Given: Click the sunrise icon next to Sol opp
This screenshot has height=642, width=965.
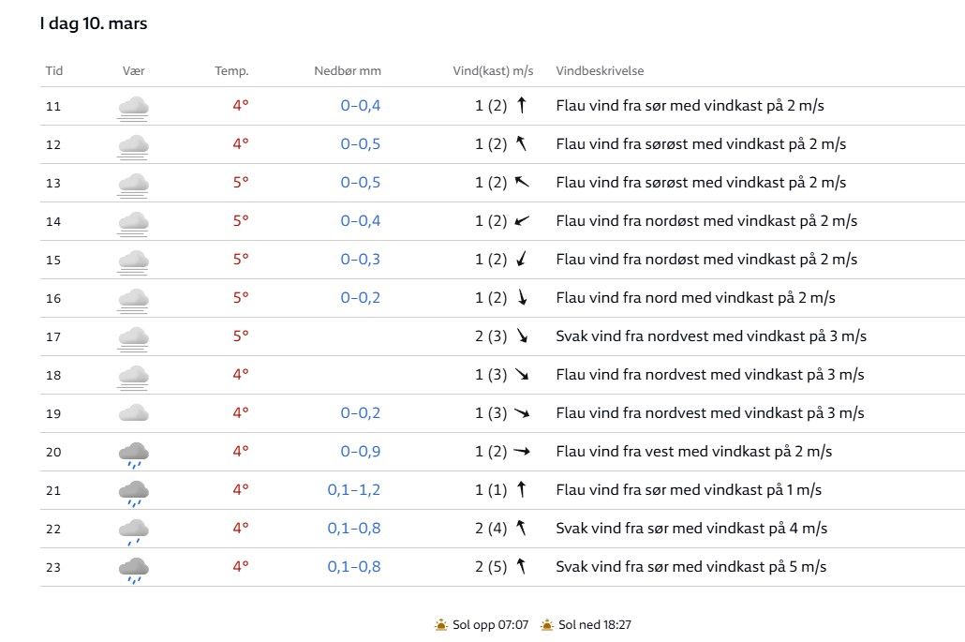Looking at the screenshot, I should (441, 624).
